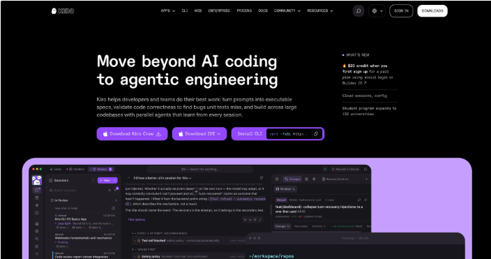The image size is (491, 259).
Task: Click the feat(dashboard) pull request title
Action: [319, 209]
